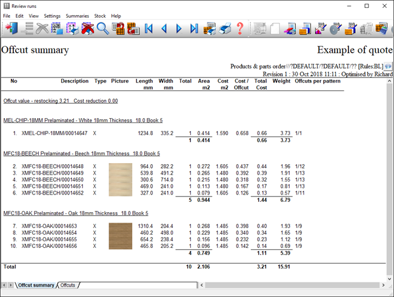
Task: Open the Stock menu
Action: pos(100,16)
